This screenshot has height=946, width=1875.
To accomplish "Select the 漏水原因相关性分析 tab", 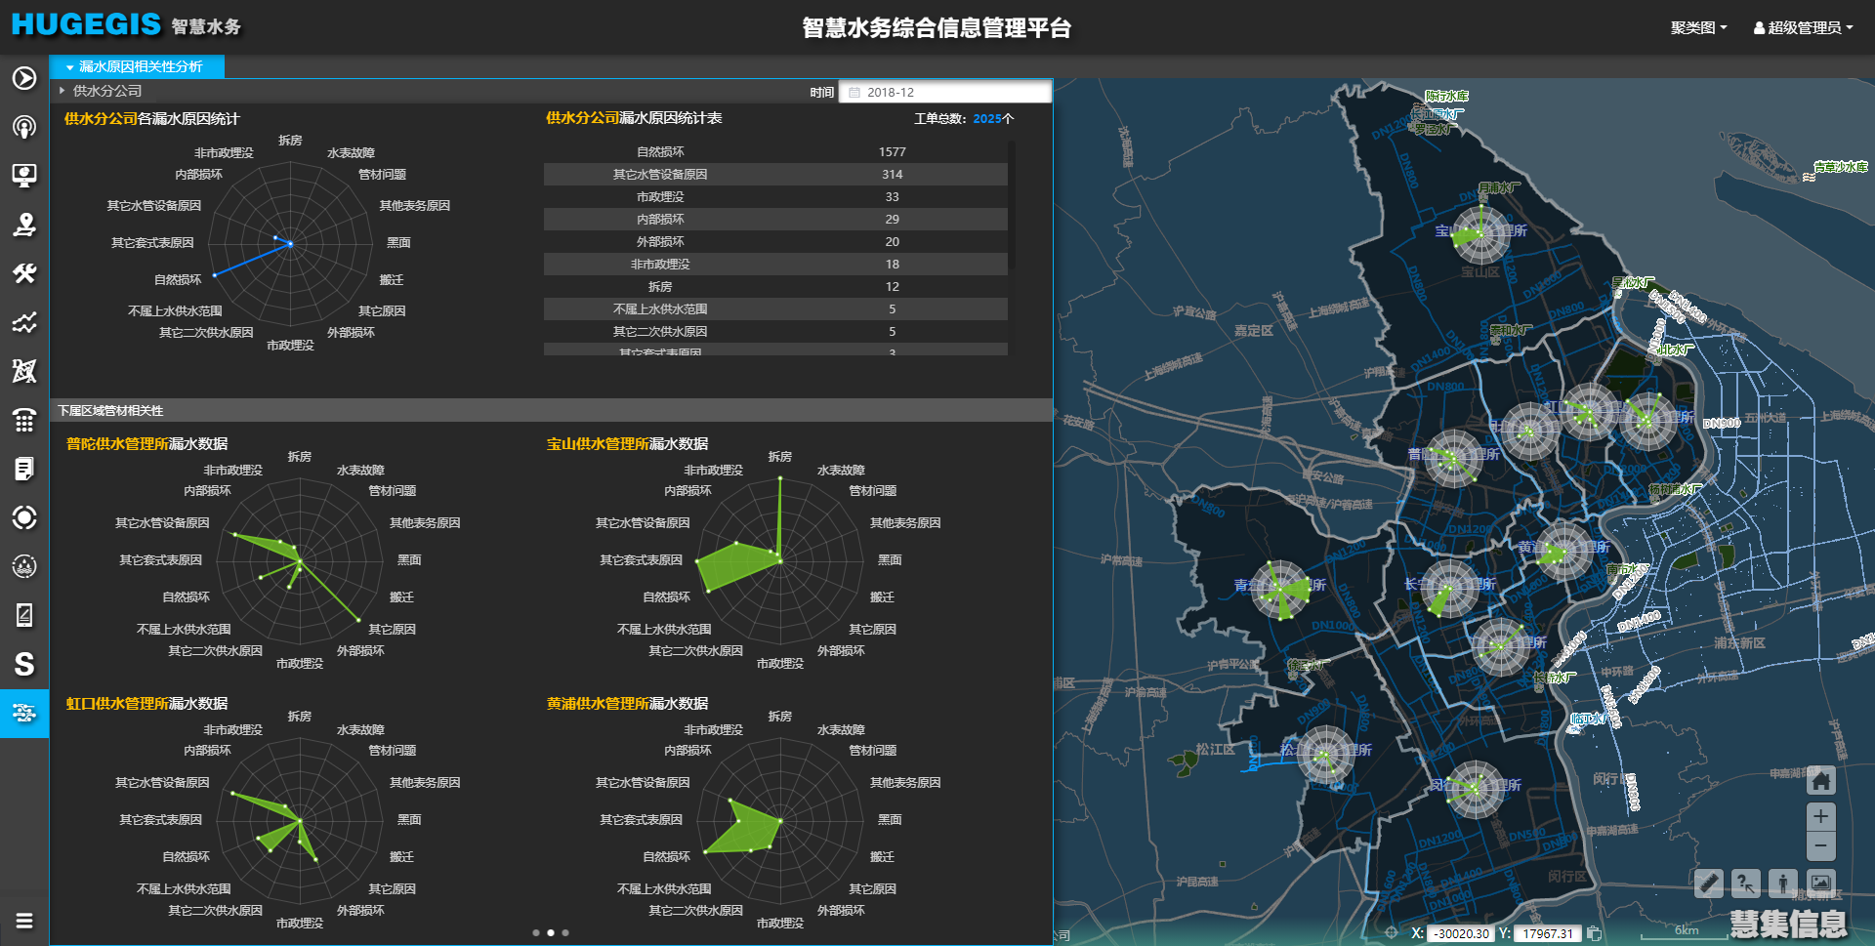I will pos(137,66).
